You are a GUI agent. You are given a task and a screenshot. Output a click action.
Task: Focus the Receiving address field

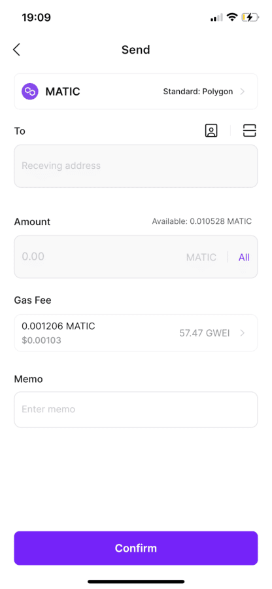(136, 166)
